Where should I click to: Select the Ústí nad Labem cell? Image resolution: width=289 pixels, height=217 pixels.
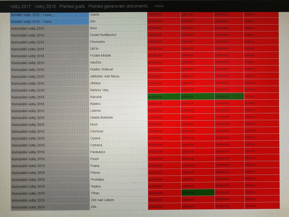[119, 200]
